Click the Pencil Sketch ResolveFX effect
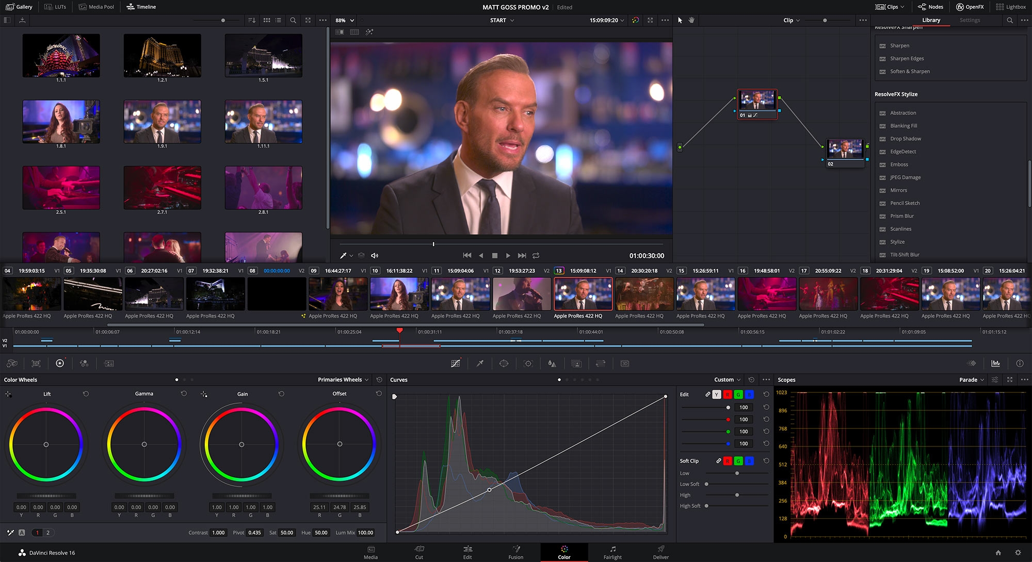 (x=904, y=203)
